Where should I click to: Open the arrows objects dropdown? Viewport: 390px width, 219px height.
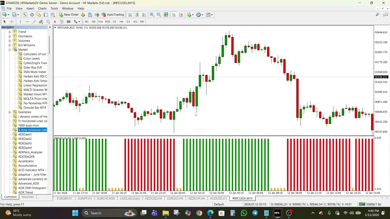pyautogui.click(x=79, y=22)
